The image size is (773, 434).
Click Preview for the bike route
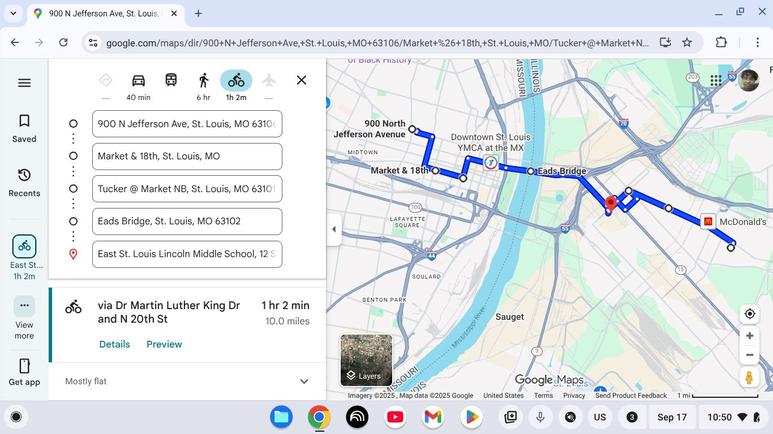164,344
